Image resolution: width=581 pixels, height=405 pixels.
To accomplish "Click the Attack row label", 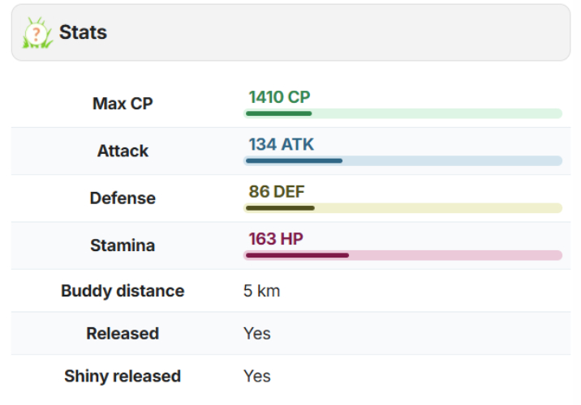I will click(x=123, y=151).
